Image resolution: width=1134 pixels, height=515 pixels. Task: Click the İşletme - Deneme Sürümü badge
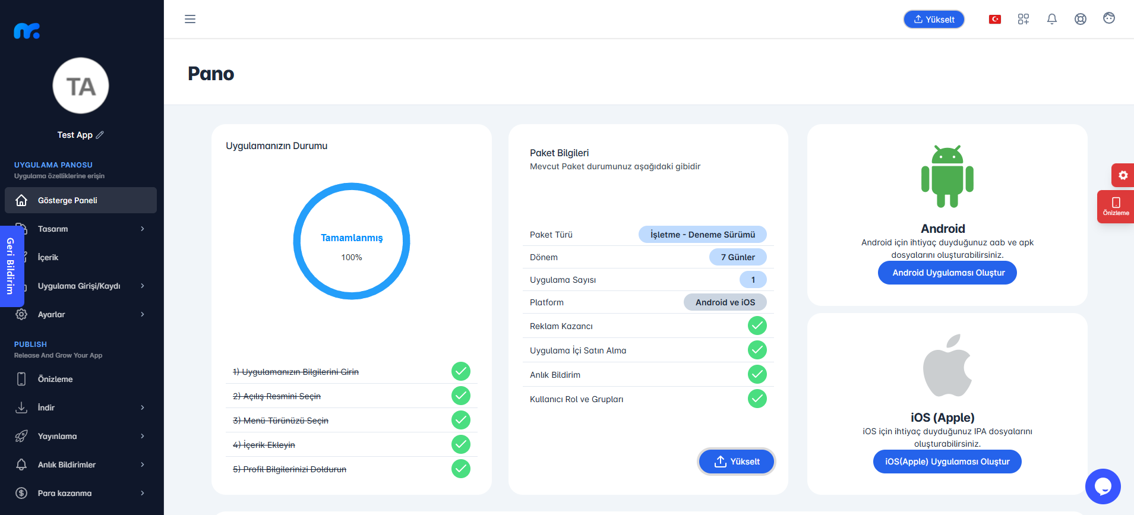pyautogui.click(x=703, y=235)
